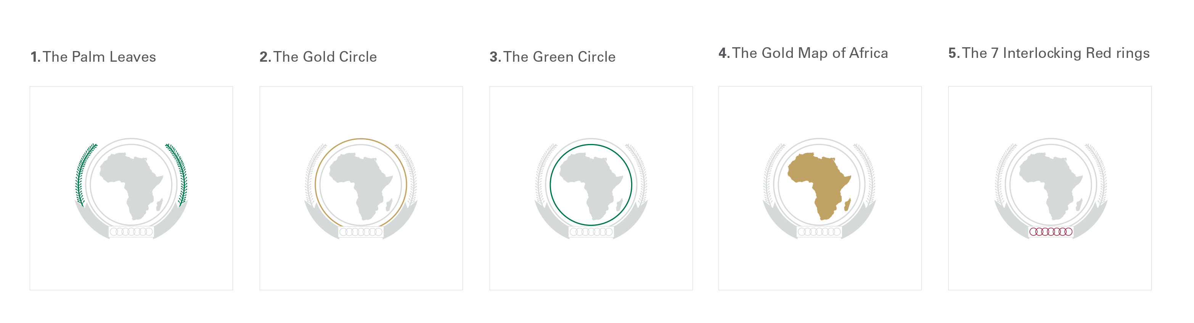Click grey rings below the gold Africa map
This screenshot has height=323, width=1194.
point(820,232)
